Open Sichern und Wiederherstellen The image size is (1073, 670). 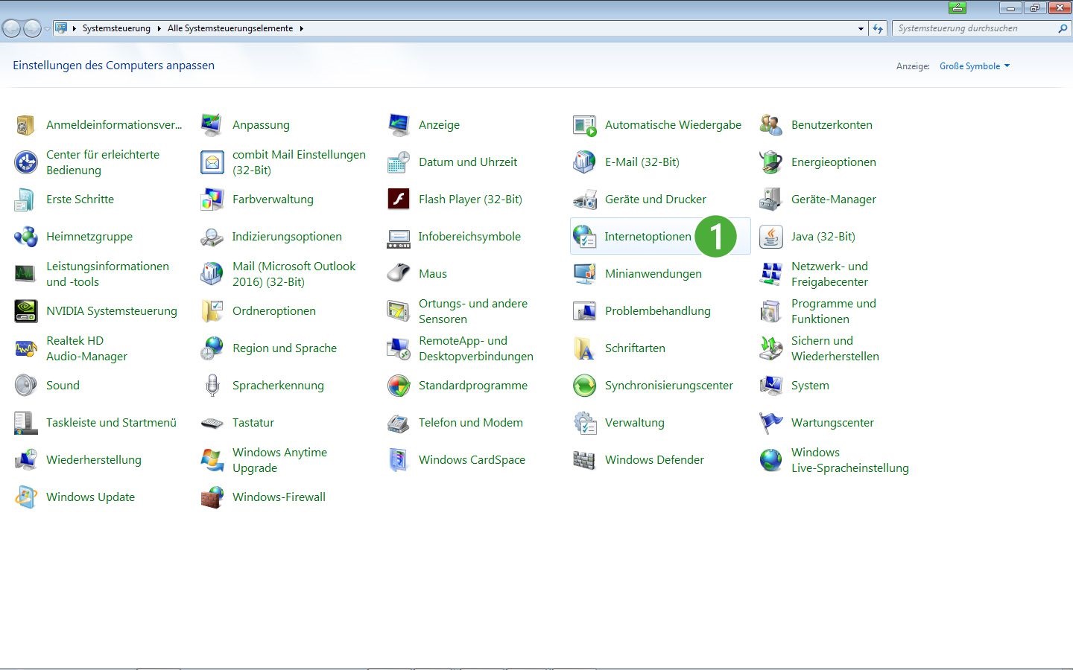coord(835,348)
